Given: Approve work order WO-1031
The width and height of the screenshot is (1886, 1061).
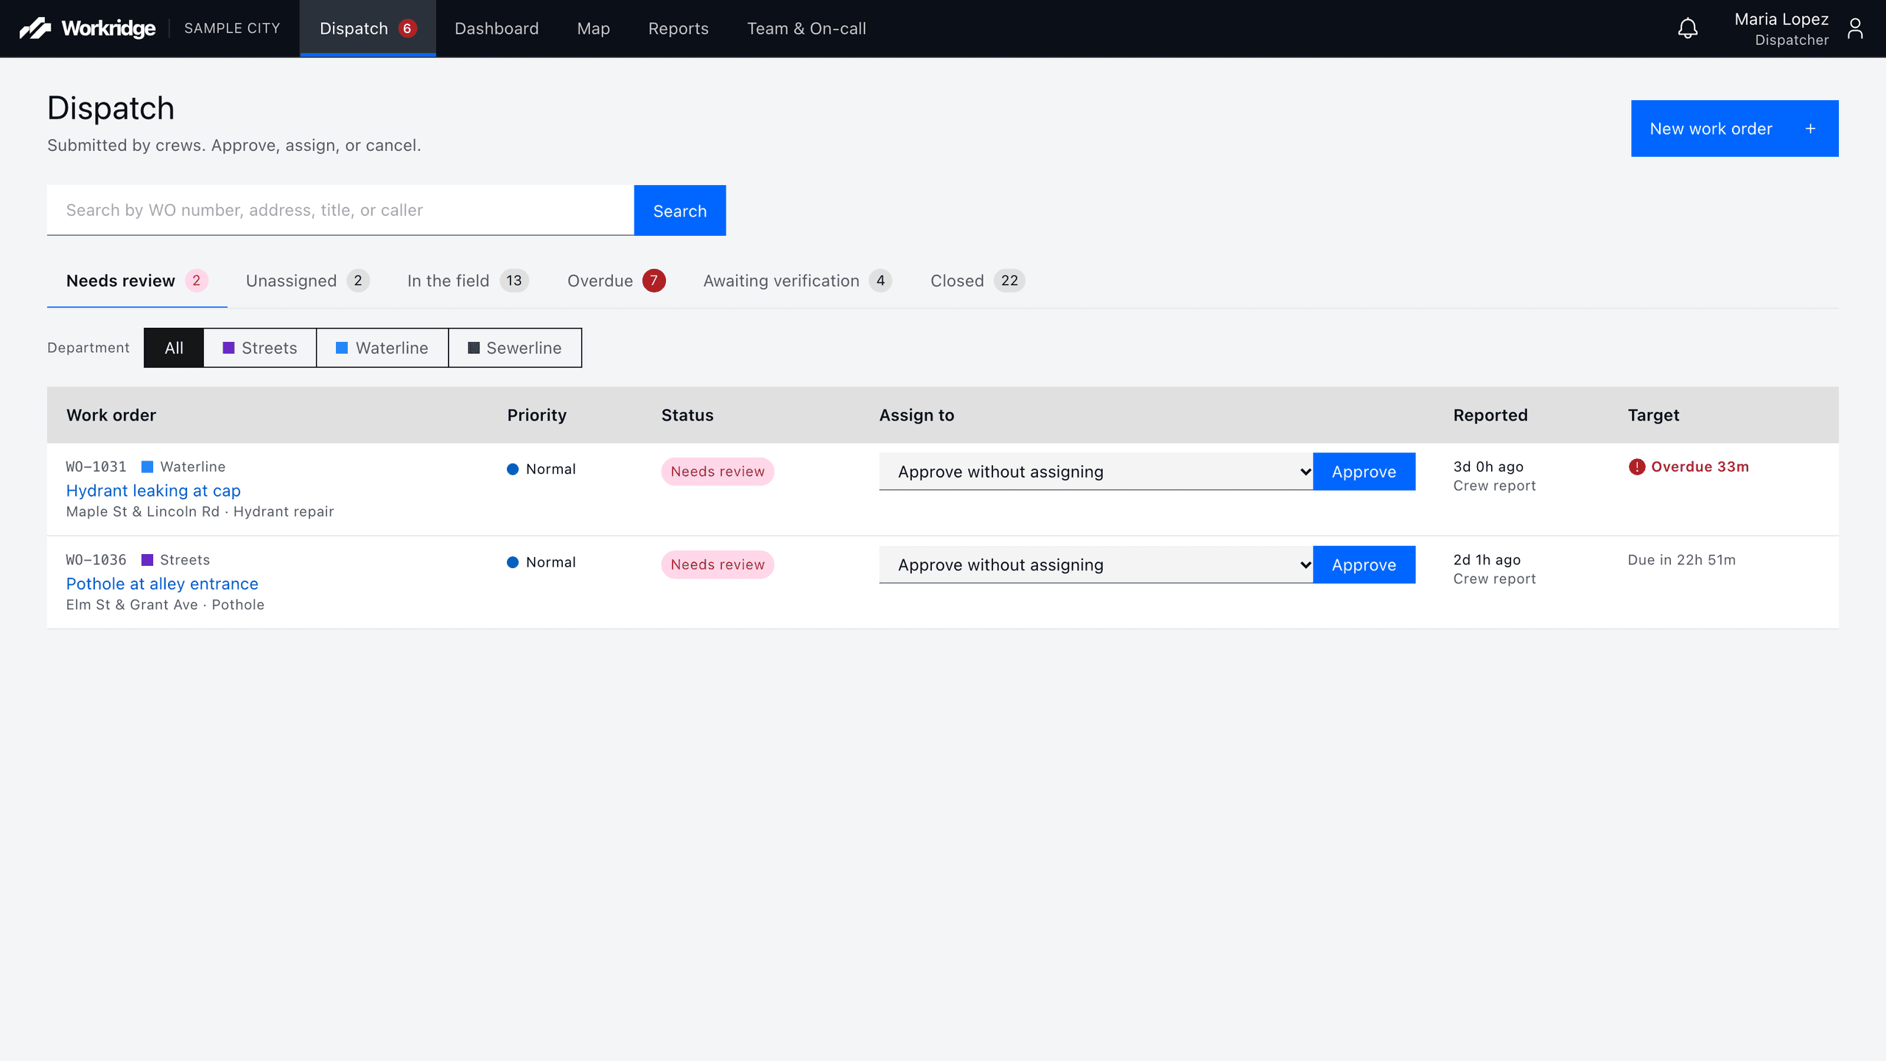Looking at the screenshot, I should coord(1364,472).
